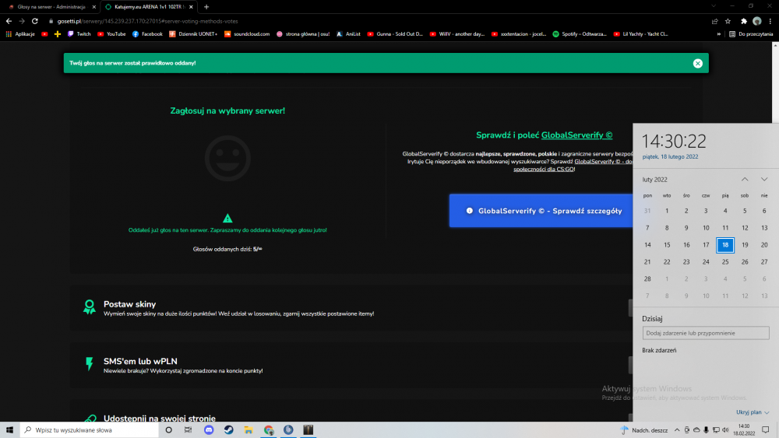Close the Katujemy.eu ARENA tab
Viewport: 779px width, 438px height.
pos(191,7)
